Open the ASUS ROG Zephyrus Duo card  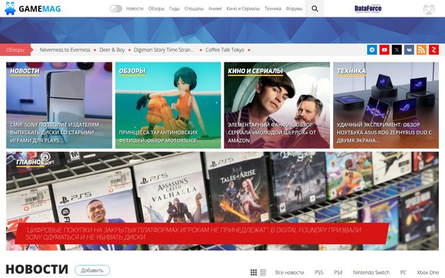tap(386, 105)
